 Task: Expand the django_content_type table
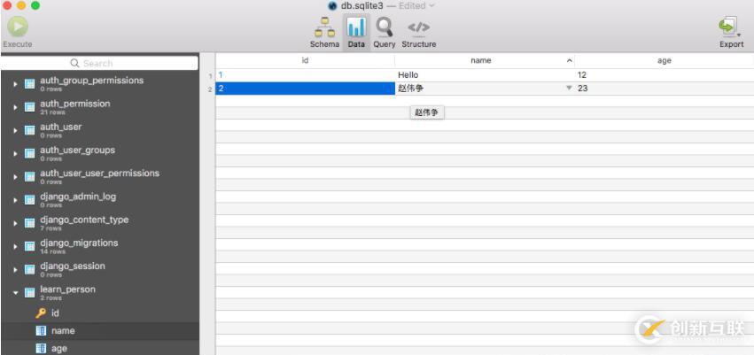pyautogui.click(x=15, y=223)
